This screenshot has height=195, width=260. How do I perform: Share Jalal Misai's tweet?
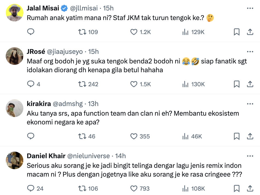(250, 32)
